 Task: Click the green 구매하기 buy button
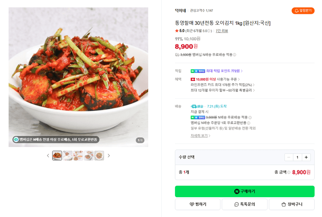245,191
